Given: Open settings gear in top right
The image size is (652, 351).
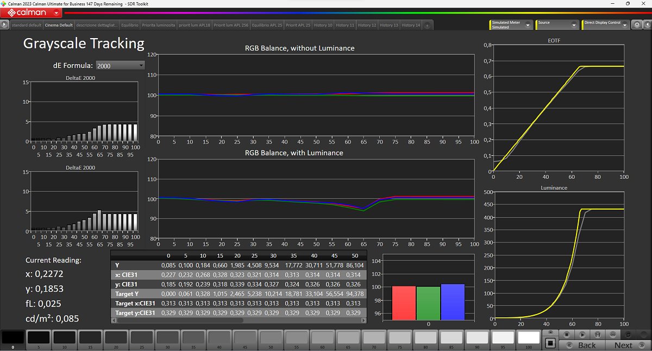Looking at the screenshot, I should 637,25.
